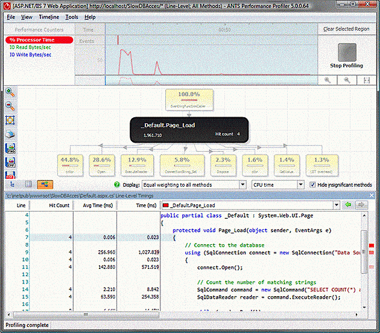Screen dimensions: 380x333
Task: Sort by Avg Time (ms) column header
Action: click(98, 205)
